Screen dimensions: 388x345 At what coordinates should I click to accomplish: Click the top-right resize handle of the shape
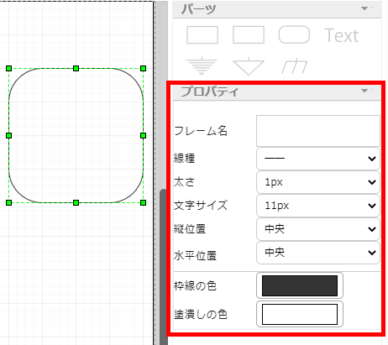click(143, 68)
